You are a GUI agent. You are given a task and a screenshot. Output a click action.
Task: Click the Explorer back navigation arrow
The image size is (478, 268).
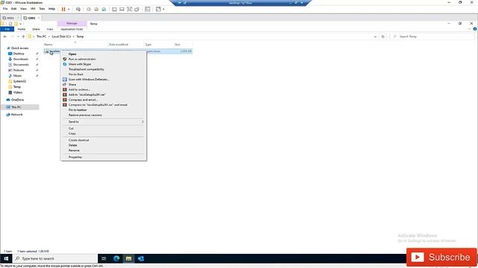5,36
